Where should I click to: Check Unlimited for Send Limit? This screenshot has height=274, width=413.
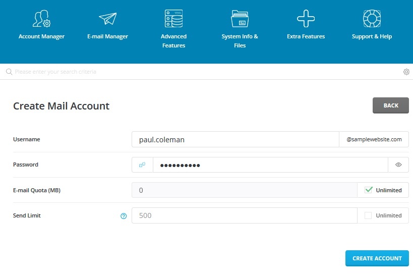(368, 215)
